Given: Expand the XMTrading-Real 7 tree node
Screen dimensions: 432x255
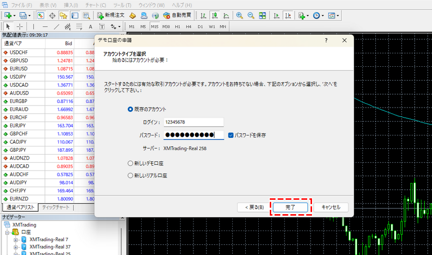Looking at the screenshot, I should [16, 240].
